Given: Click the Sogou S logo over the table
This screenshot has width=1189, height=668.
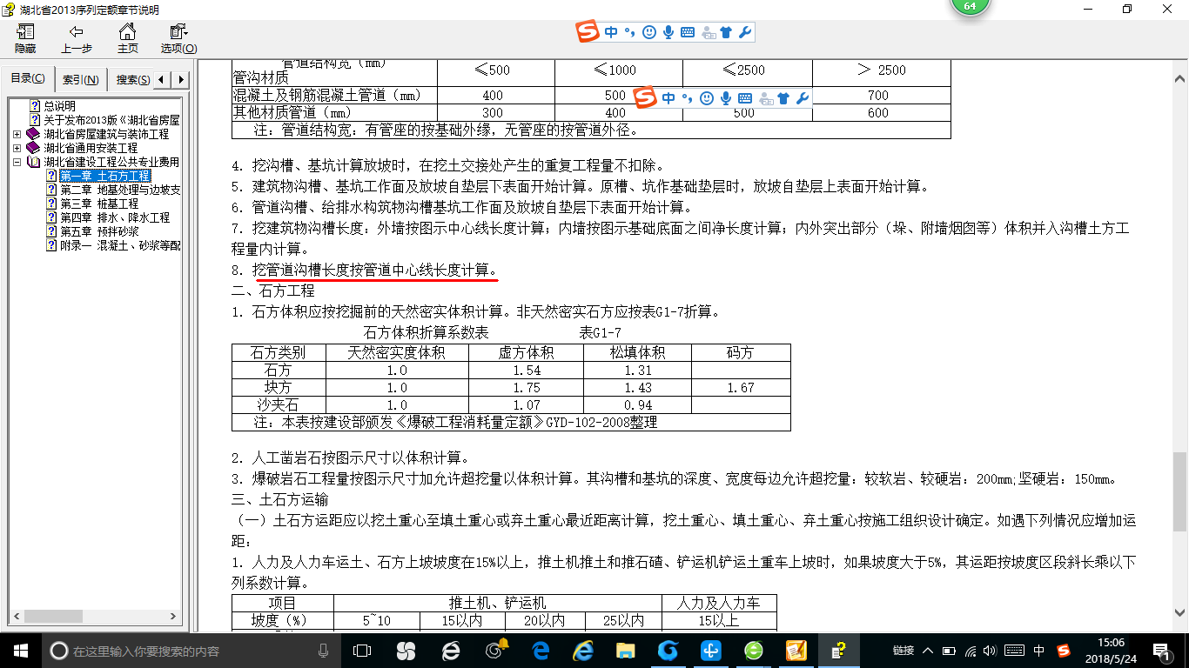Looking at the screenshot, I should [645, 97].
